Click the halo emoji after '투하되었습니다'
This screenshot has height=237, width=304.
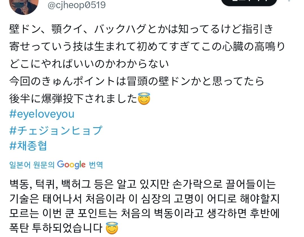[112, 228]
